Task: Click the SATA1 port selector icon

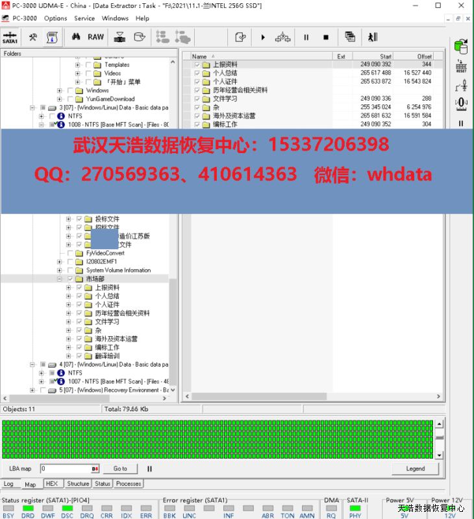Action: 10,37
